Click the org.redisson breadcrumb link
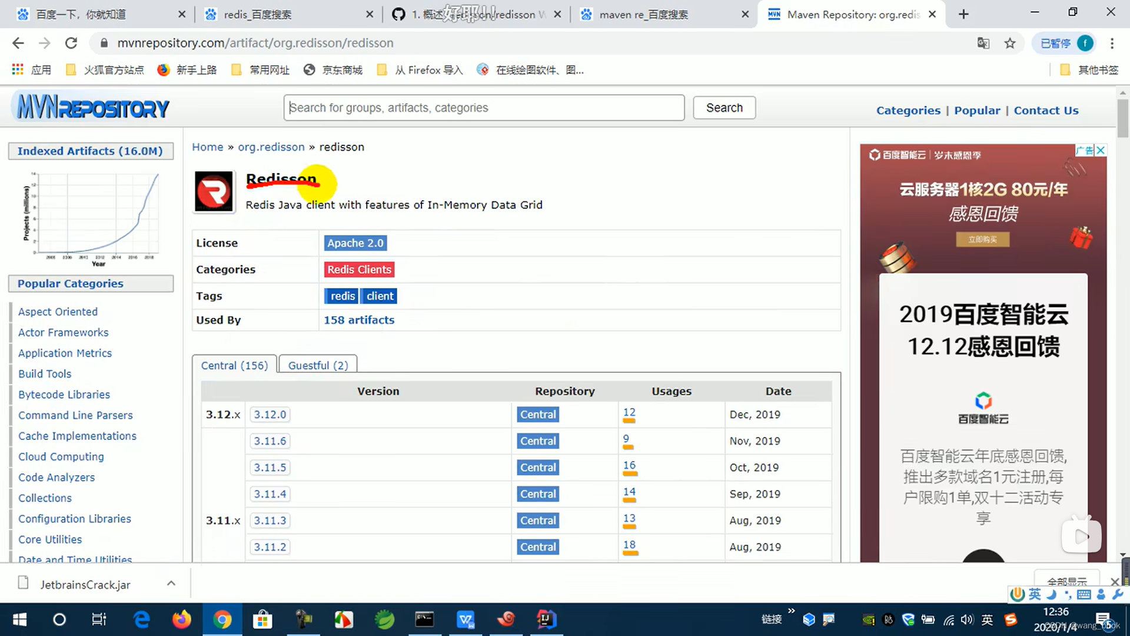The image size is (1130, 636). click(x=271, y=147)
